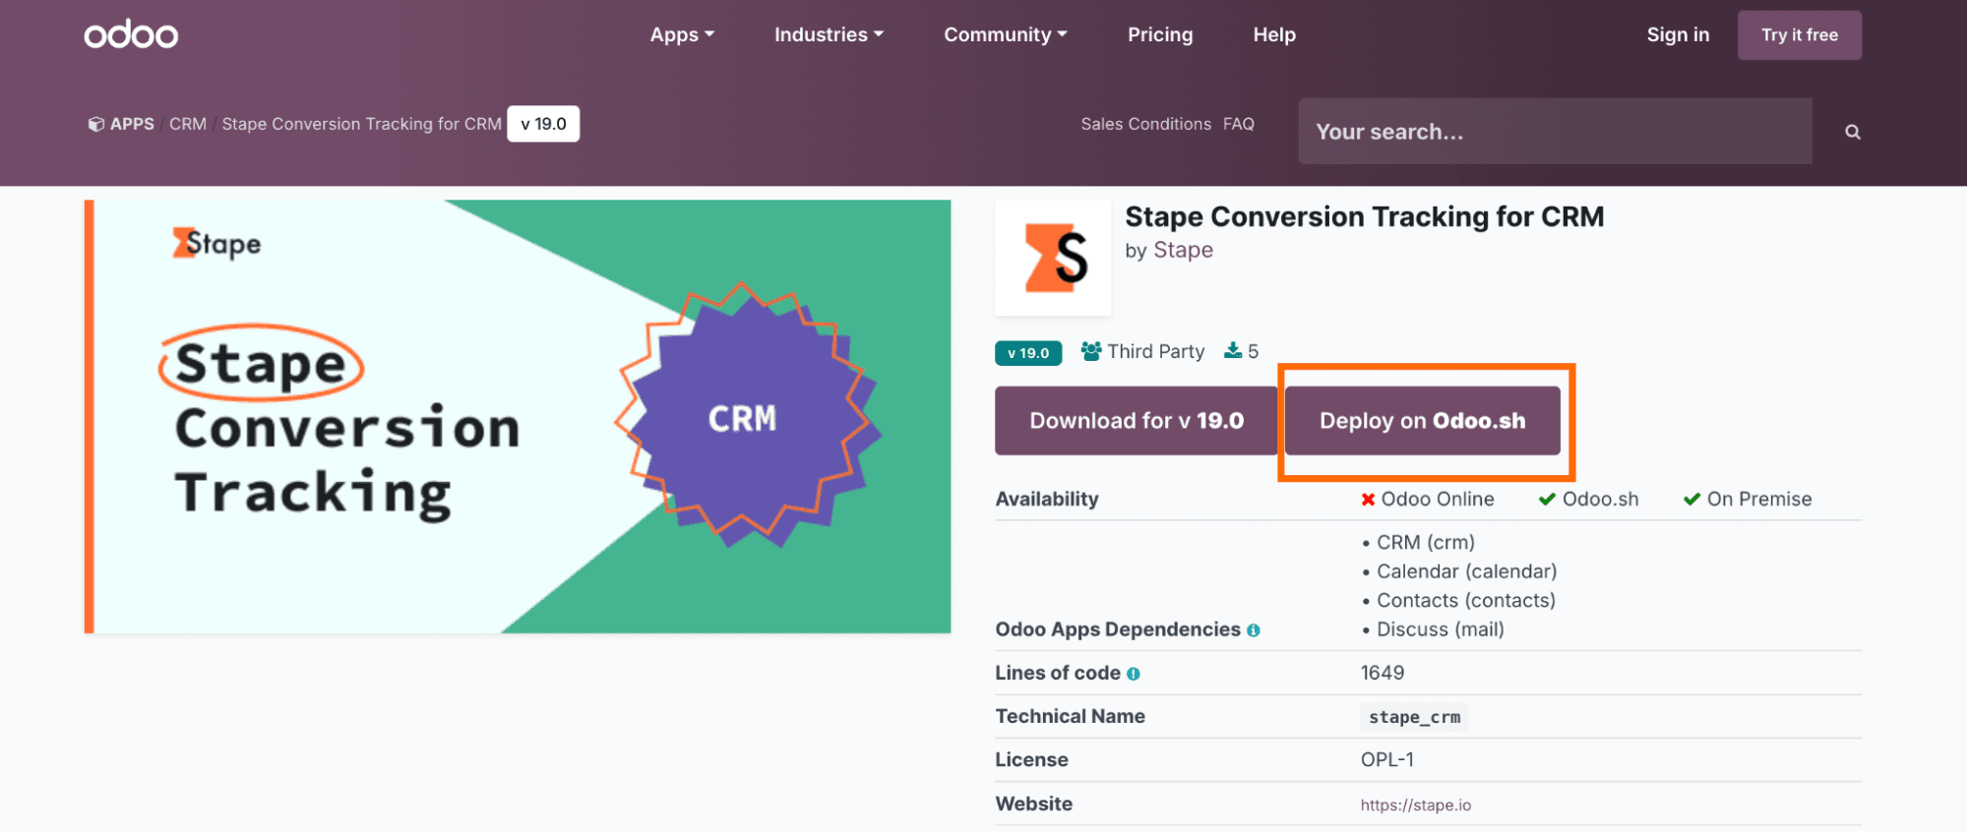Navigate to CRM breadcrumb
The width and height of the screenshot is (1967, 833).
188,124
